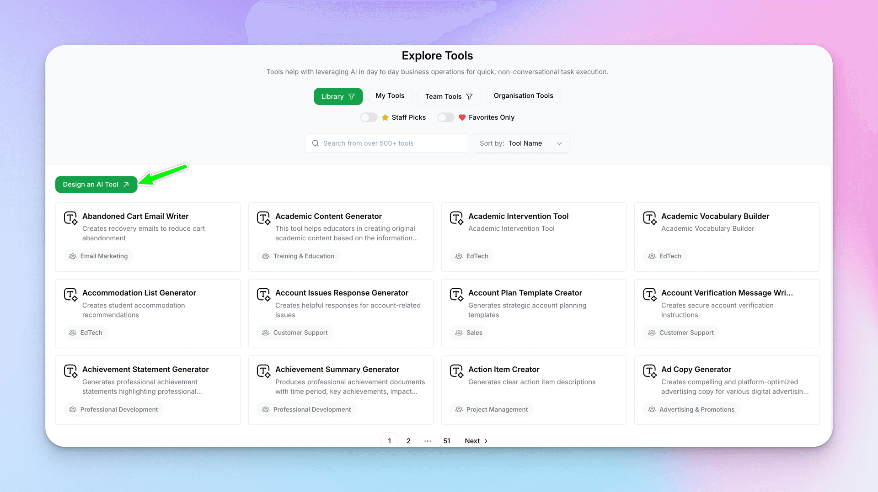Jump to page 51 of results
This screenshot has height=492, width=878.
447,441
